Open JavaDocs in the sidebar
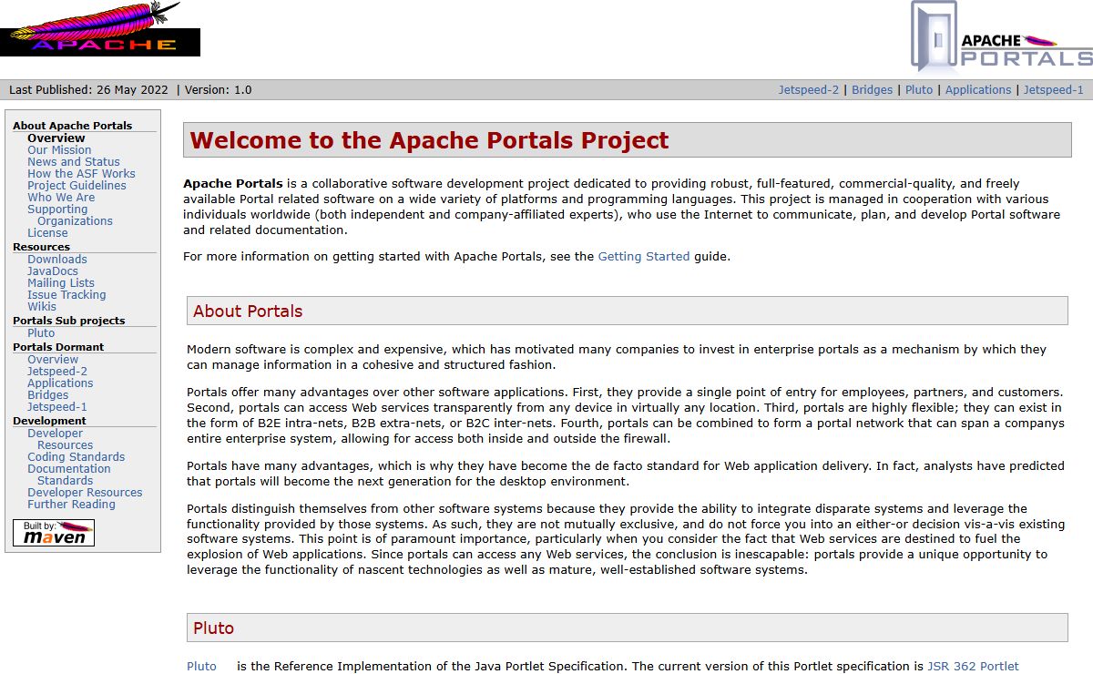 click(x=53, y=271)
